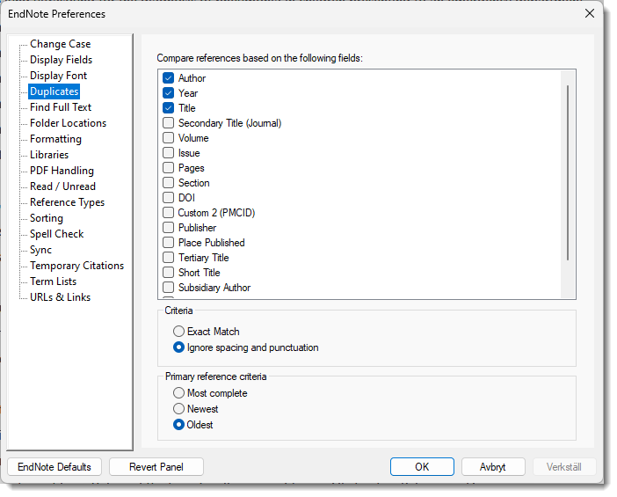This screenshot has width=617, height=497.
Task: Choose Oldest as primary reference
Action: [x=178, y=425]
